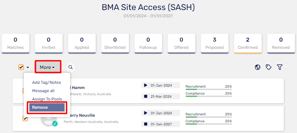The width and height of the screenshot is (297, 133).
Task: Click the stop icon beside 21-Mar-2024
Action: 146,96
